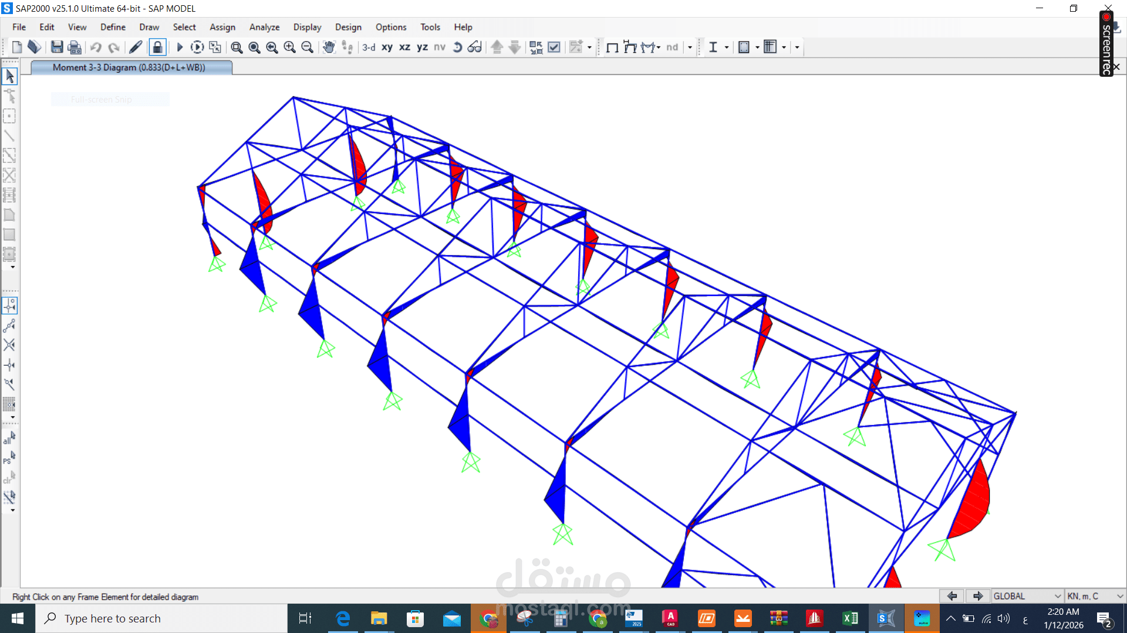The image size is (1127, 633).
Task: Select the Moment 3-3 Diagram window tab
Action: (129, 67)
